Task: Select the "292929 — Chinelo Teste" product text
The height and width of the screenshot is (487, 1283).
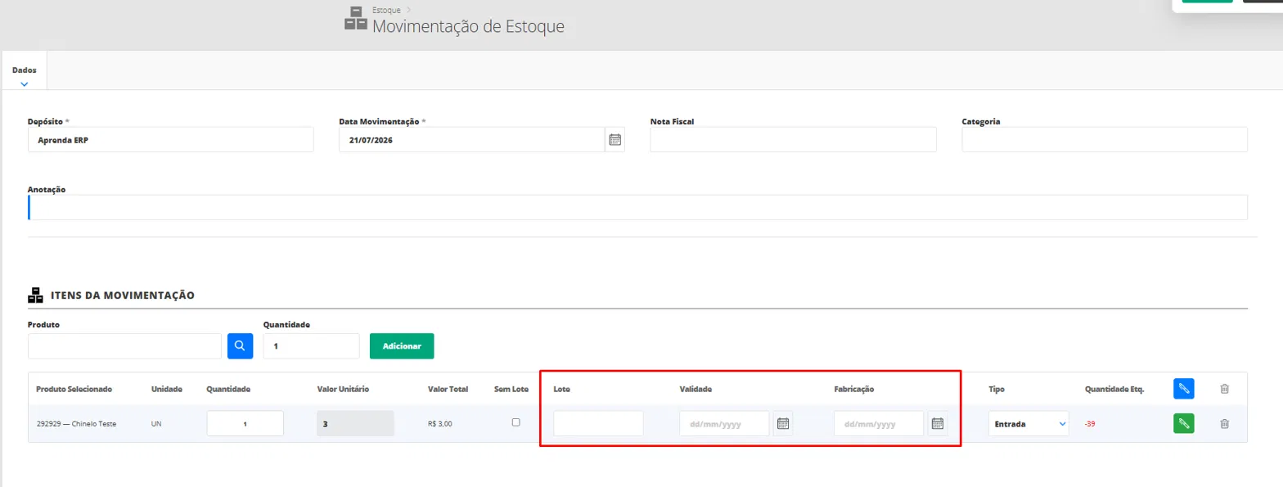Action: (x=76, y=424)
